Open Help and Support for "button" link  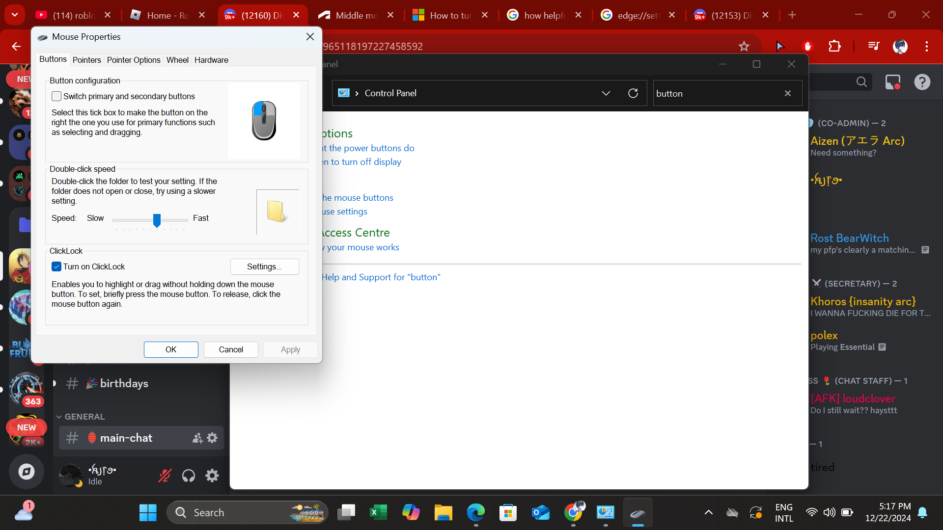coord(381,277)
